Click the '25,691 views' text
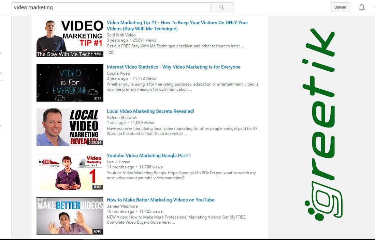 click(x=144, y=40)
